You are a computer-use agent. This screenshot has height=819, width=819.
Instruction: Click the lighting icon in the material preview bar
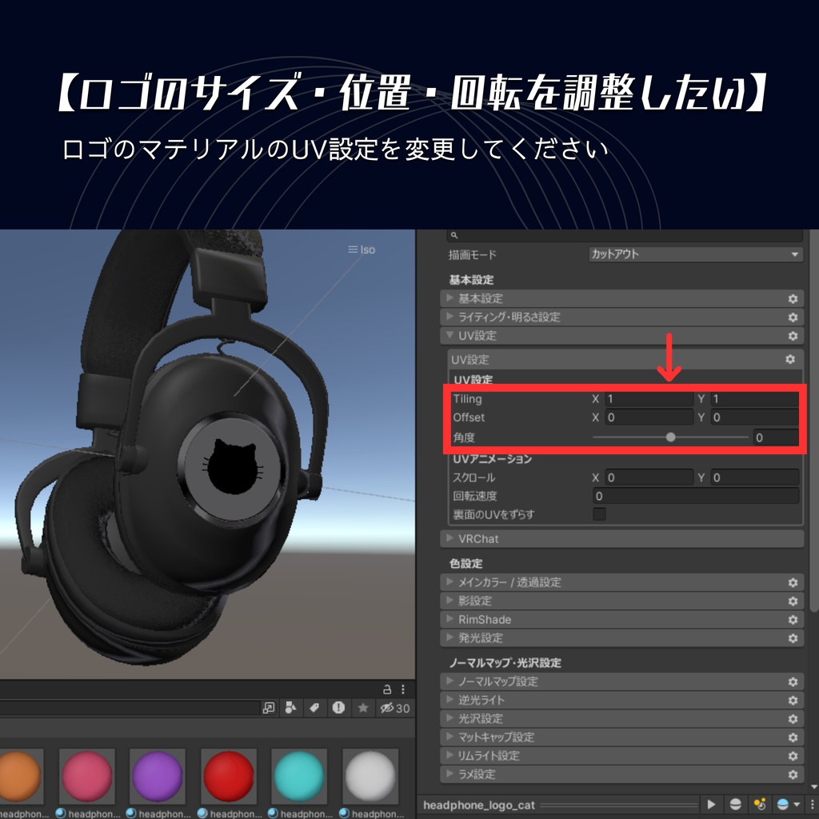760,805
